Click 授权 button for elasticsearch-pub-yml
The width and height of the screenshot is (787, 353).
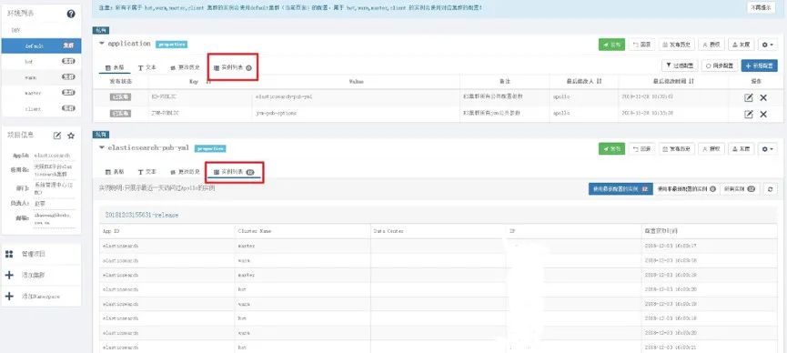(x=711, y=148)
